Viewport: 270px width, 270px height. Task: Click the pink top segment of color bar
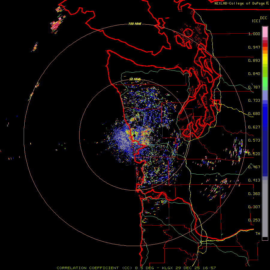[265, 32]
